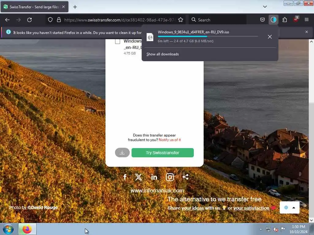Open the Windows Start menu

pyautogui.click(x=8, y=229)
